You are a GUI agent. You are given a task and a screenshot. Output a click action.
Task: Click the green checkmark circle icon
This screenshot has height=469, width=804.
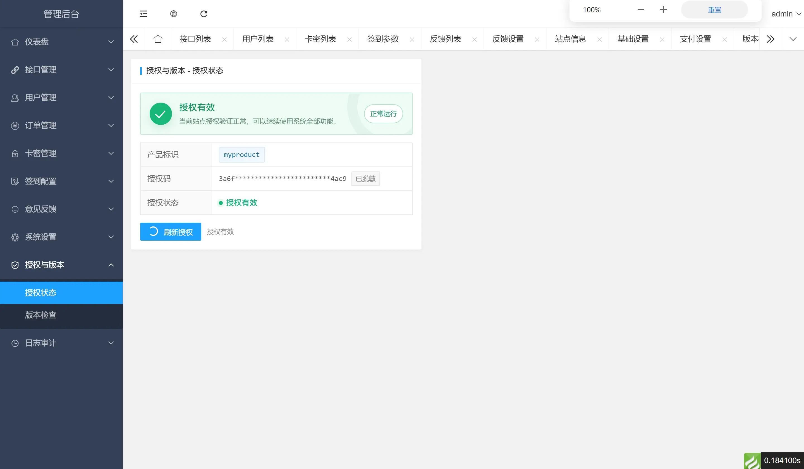click(161, 114)
